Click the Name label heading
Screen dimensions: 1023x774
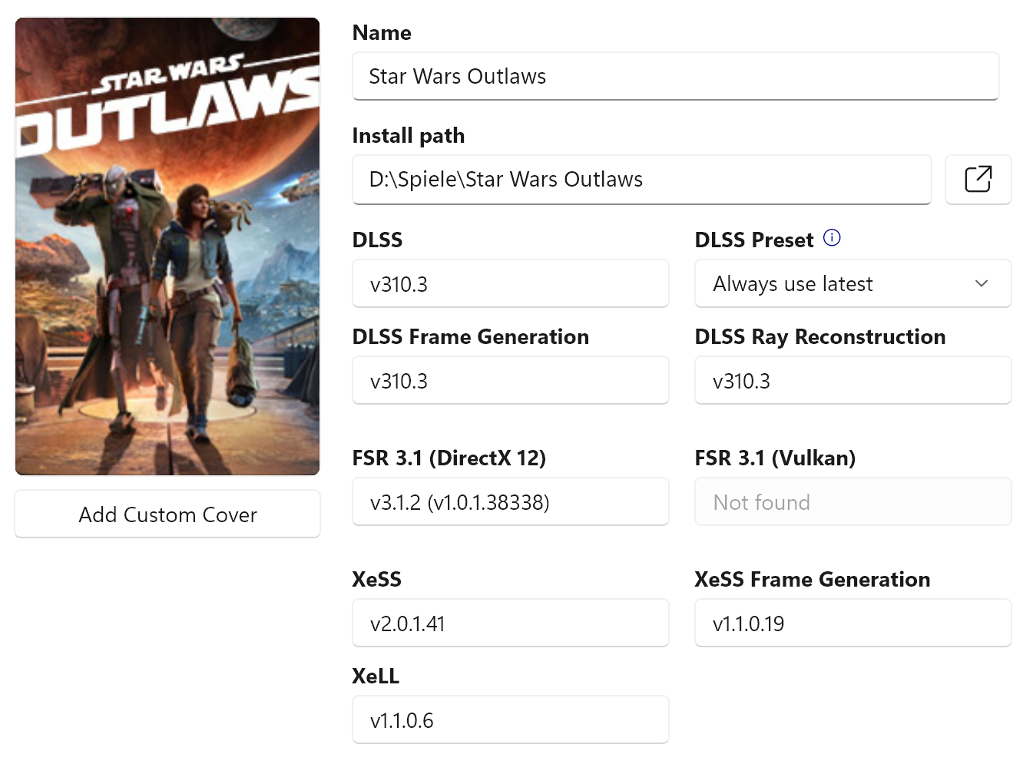tap(382, 33)
